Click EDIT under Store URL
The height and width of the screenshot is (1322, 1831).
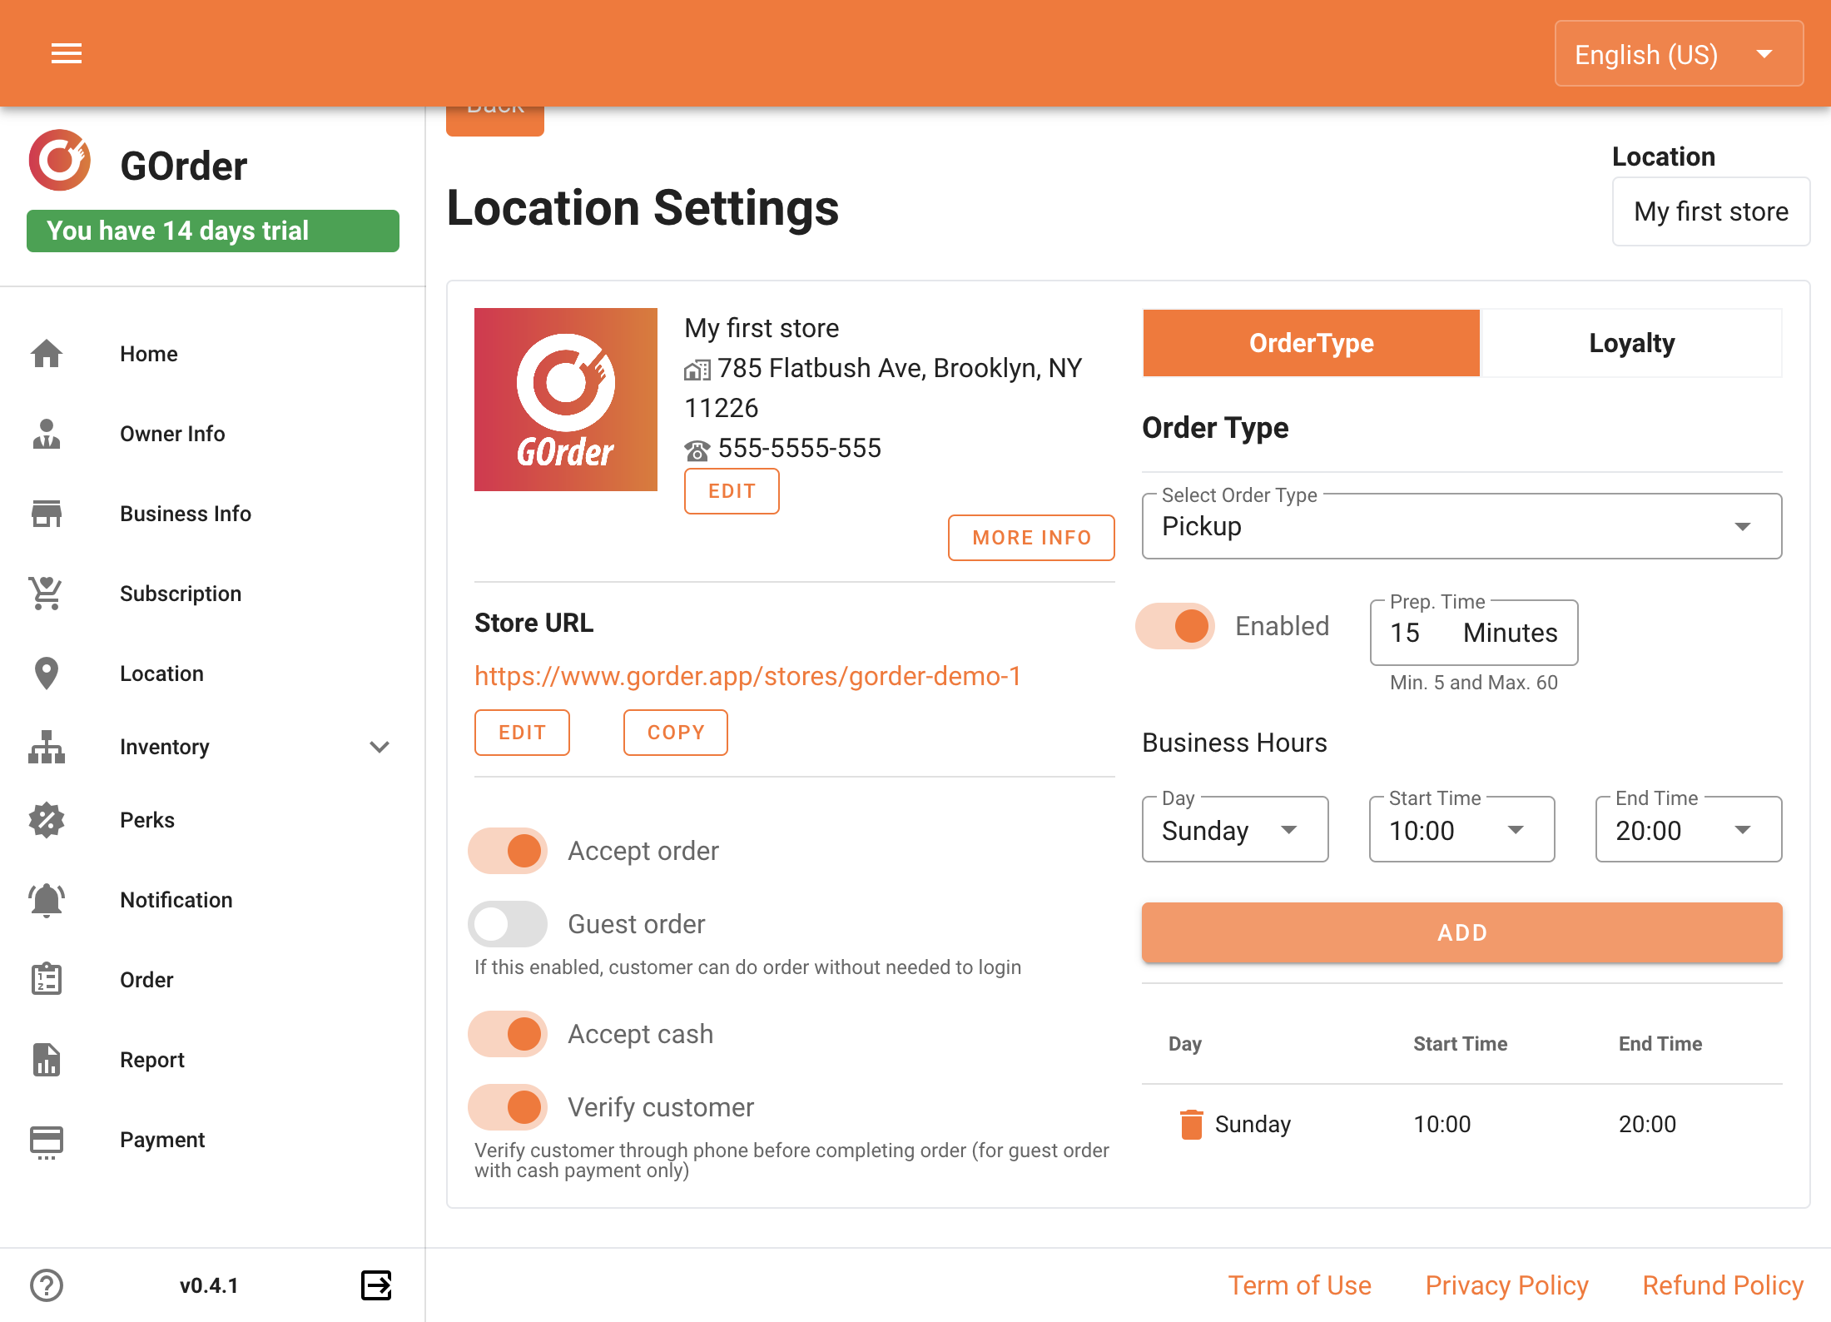(x=522, y=733)
